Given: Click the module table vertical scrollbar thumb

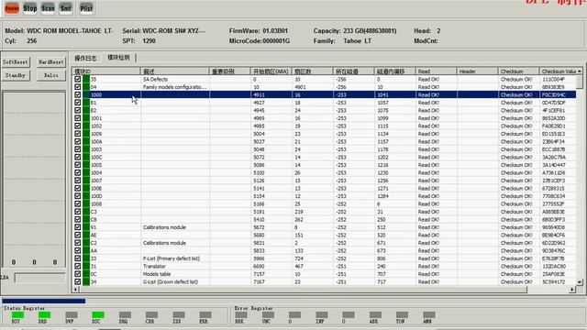Looking at the screenshot, I should (x=579, y=82).
